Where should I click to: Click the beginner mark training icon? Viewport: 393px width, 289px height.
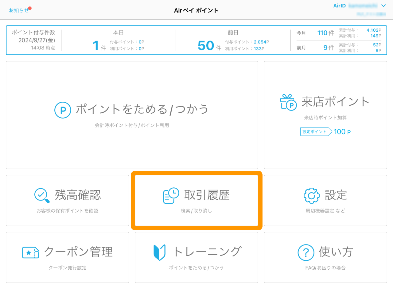tap(159, 252)
